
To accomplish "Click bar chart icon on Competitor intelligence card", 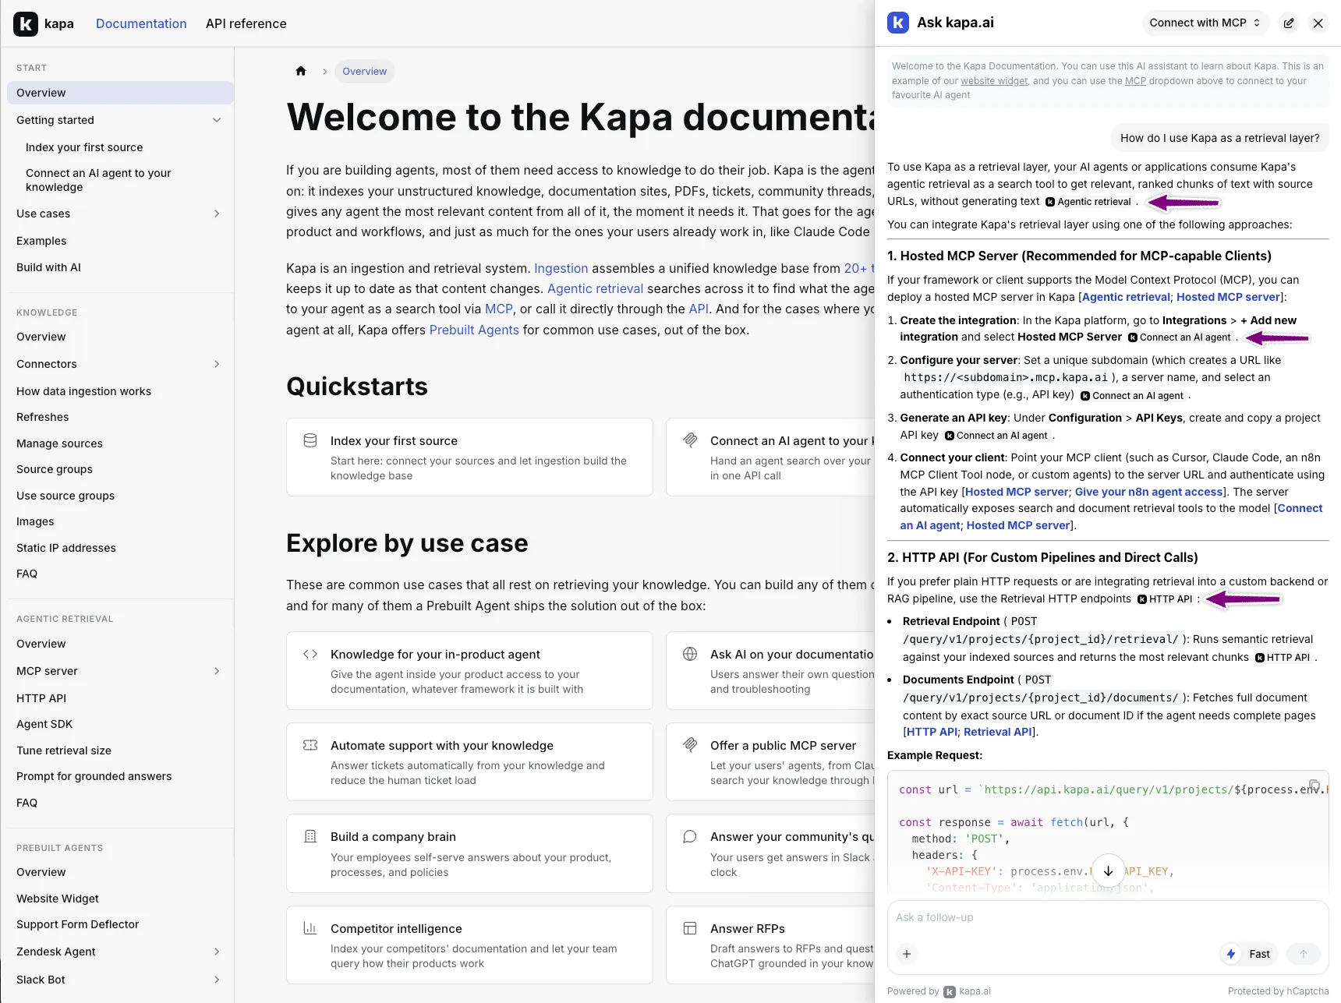I will [x=310, y=928].
